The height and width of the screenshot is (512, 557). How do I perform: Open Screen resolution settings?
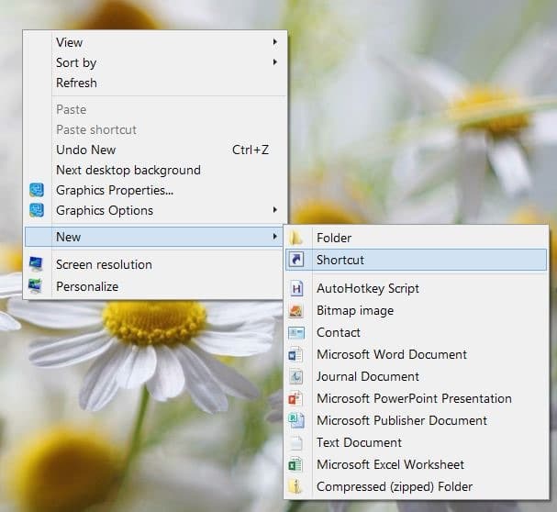[155, 264]
